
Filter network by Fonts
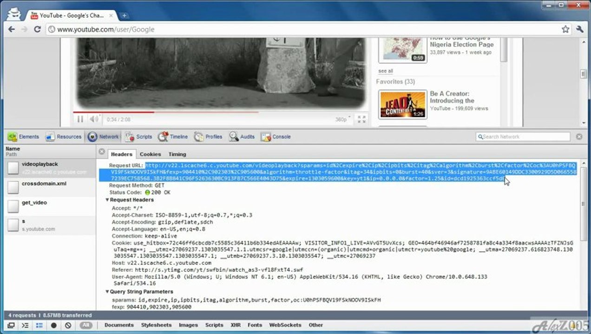[255, 325]
